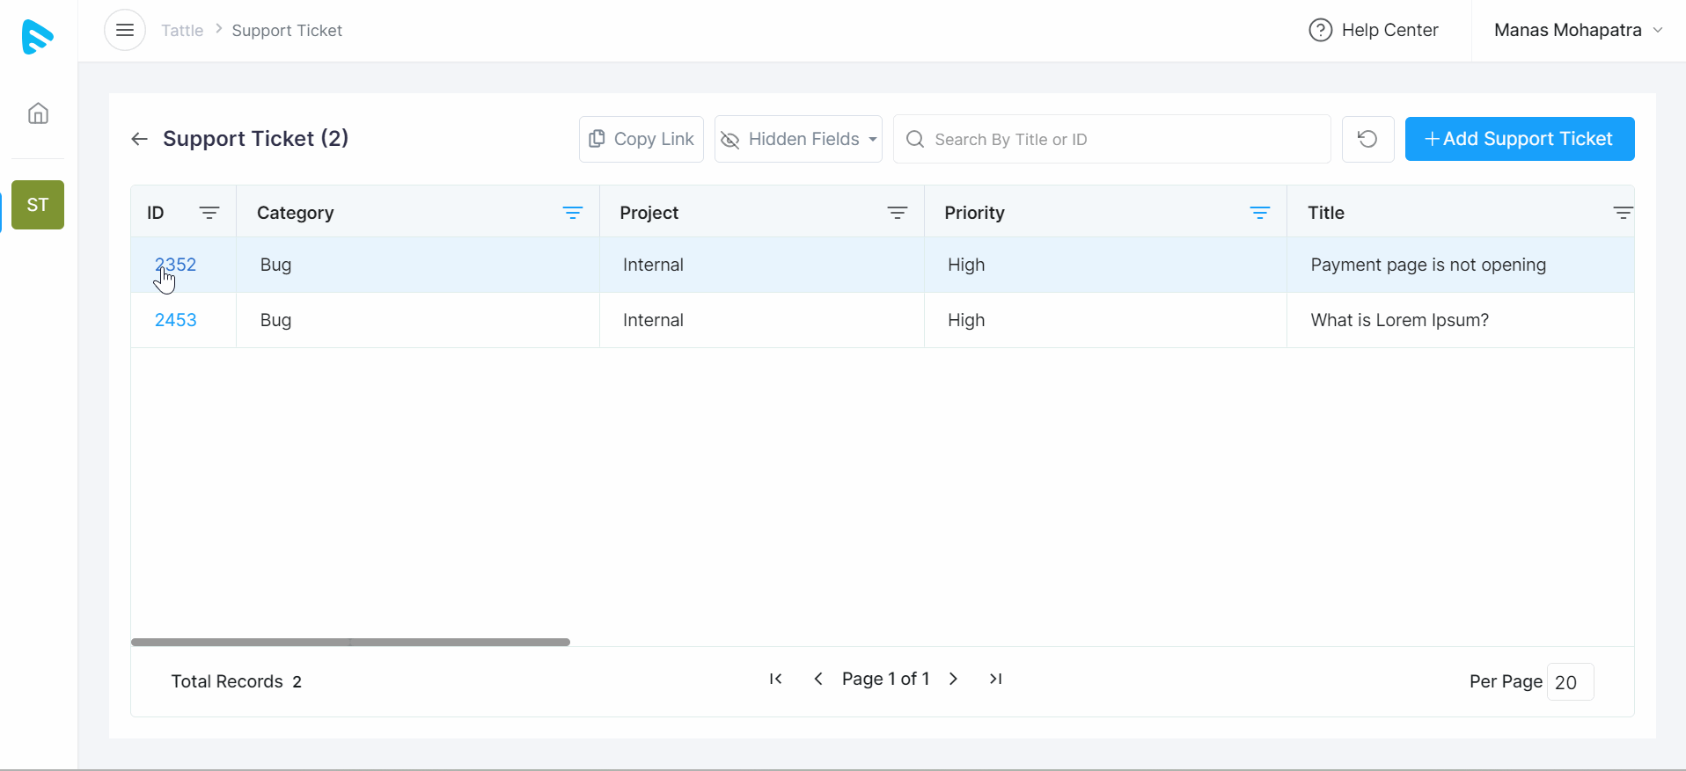Expand the Hidden Fields dropdown
Image resolution: width=1686 pixels, height=771 pixels.
798,139
